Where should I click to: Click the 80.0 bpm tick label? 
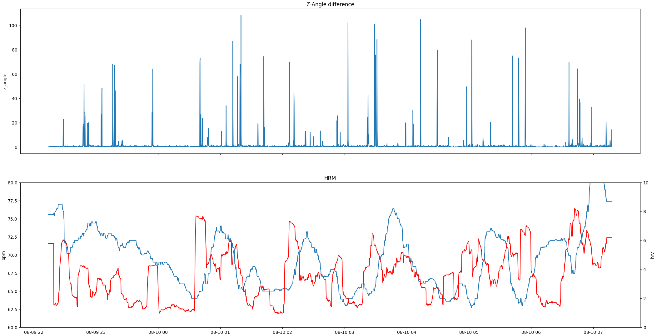pos(12,183)
